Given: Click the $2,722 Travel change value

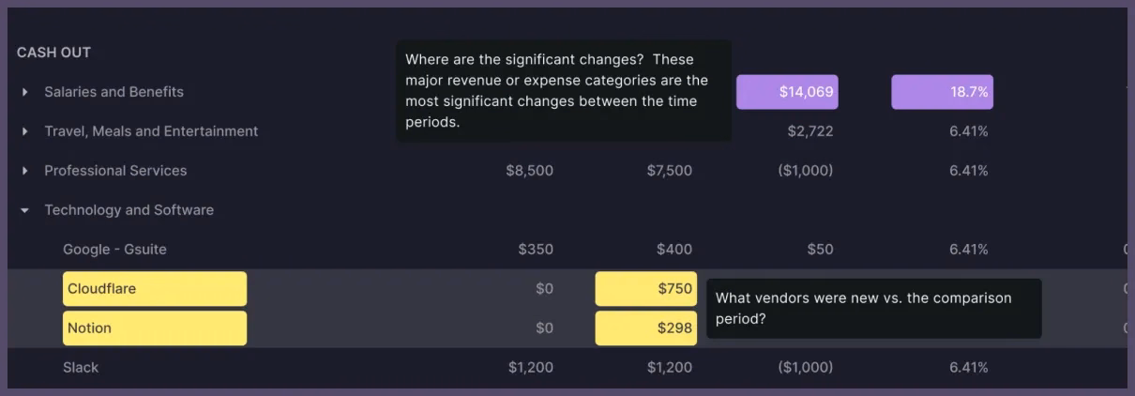Looking at the screenshot, I should (810, 131).
